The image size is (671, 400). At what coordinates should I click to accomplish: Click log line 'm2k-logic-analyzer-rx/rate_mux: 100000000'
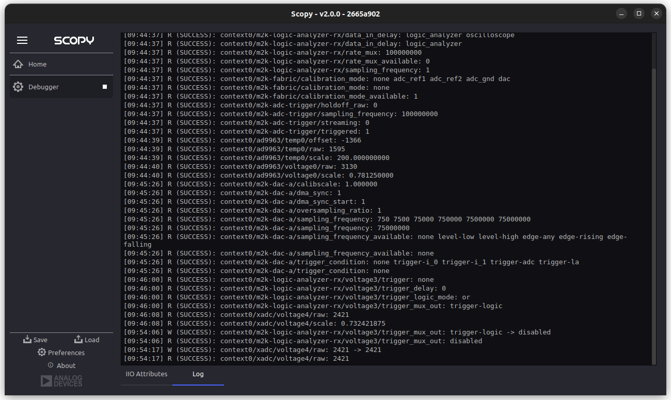coord(273,53)
